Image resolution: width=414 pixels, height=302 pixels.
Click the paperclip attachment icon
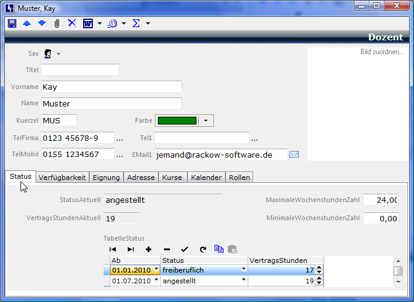click(57, 23)
